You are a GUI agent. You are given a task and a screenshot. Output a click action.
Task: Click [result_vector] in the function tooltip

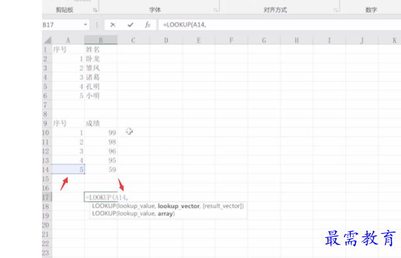[222, 206]
